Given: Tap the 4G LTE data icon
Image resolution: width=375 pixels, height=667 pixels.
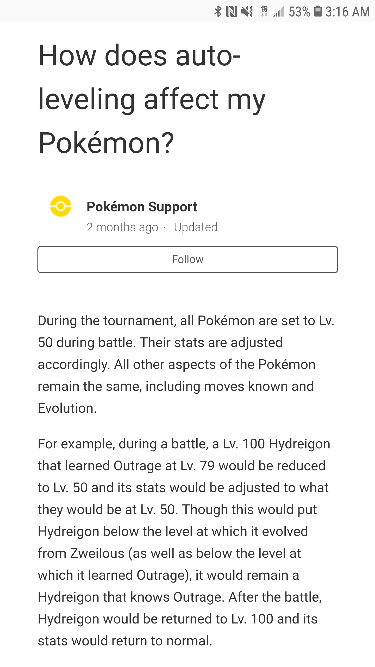Looking at the screenshot, I should pos(264,12).
